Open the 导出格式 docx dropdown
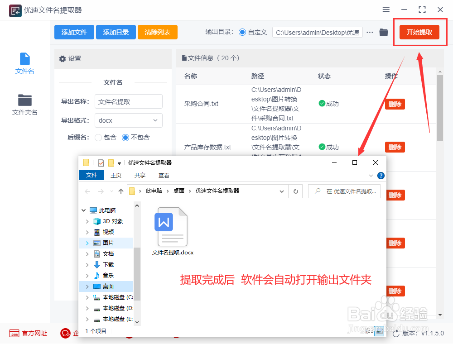 (129, 120)
